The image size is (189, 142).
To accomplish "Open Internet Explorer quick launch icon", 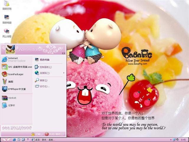I will pyautogui.click(x=14, y=140).
